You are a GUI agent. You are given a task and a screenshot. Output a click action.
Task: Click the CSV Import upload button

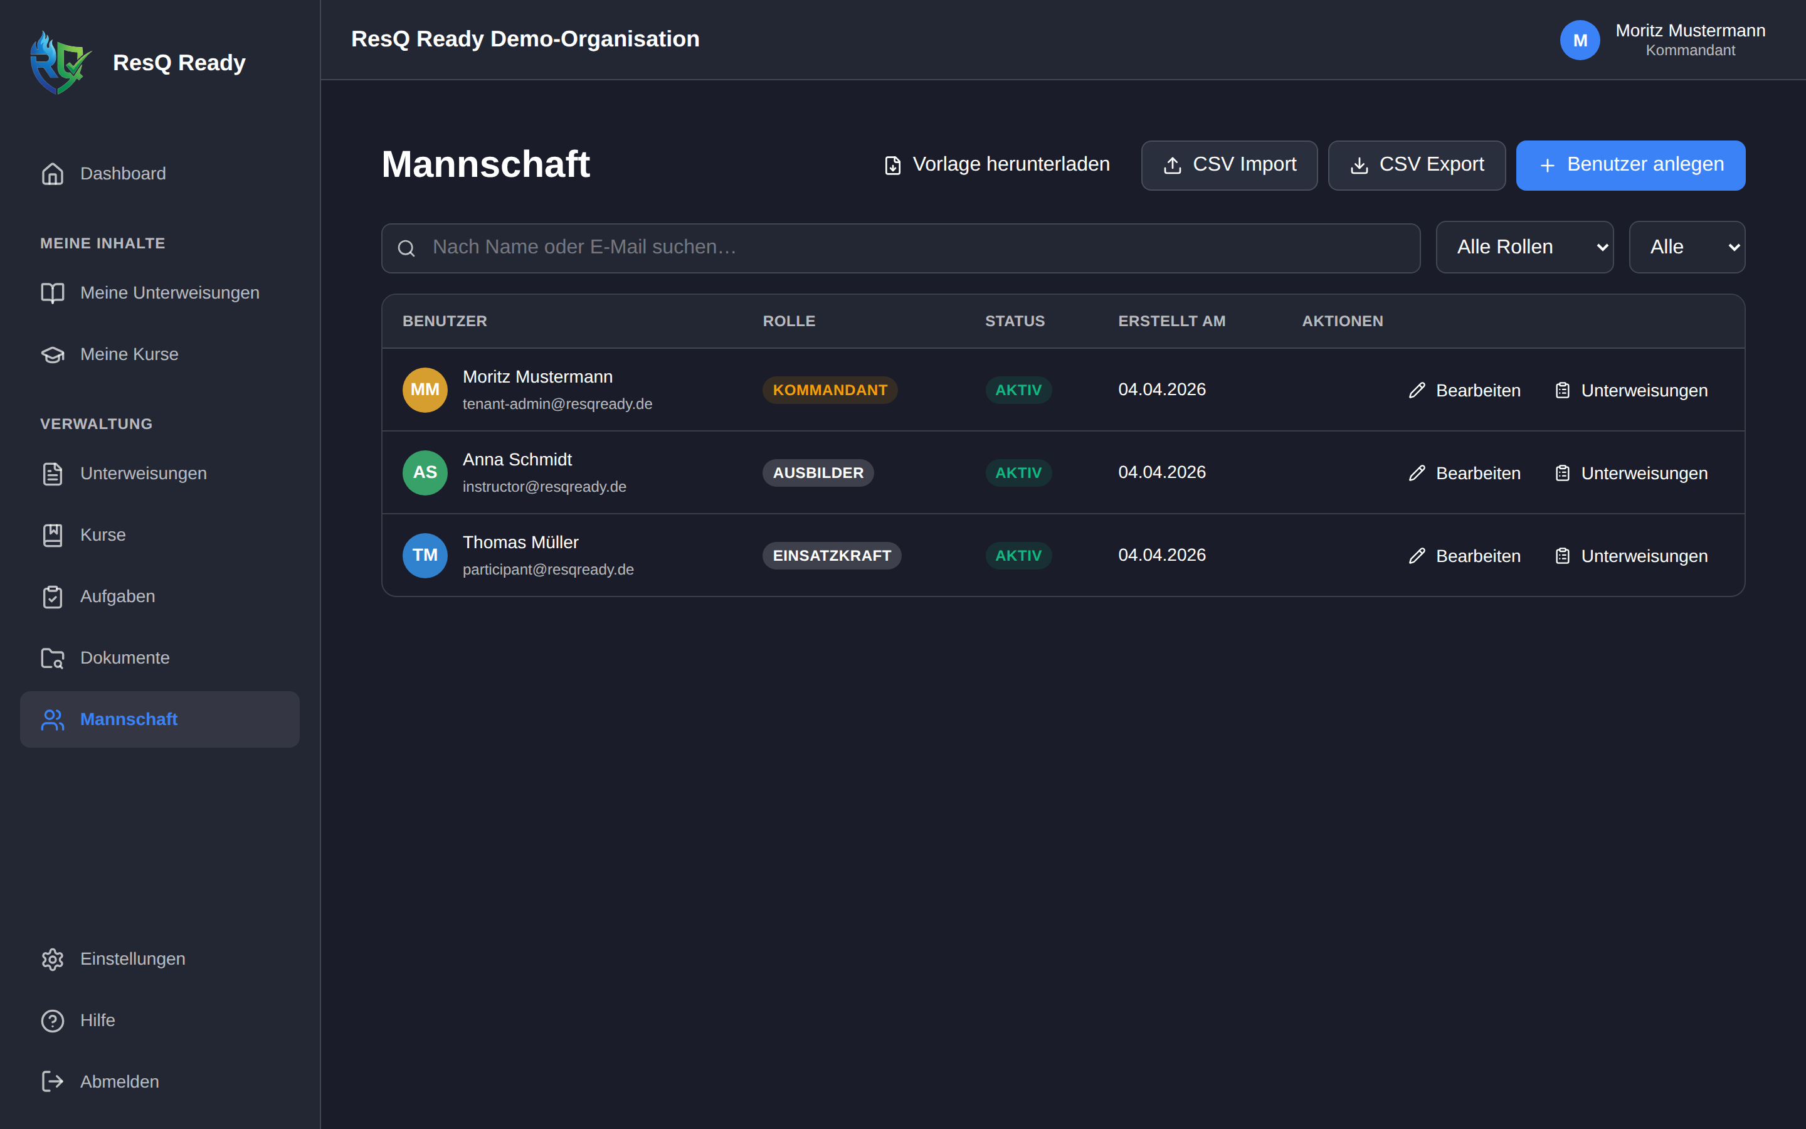pos(1228,165)
